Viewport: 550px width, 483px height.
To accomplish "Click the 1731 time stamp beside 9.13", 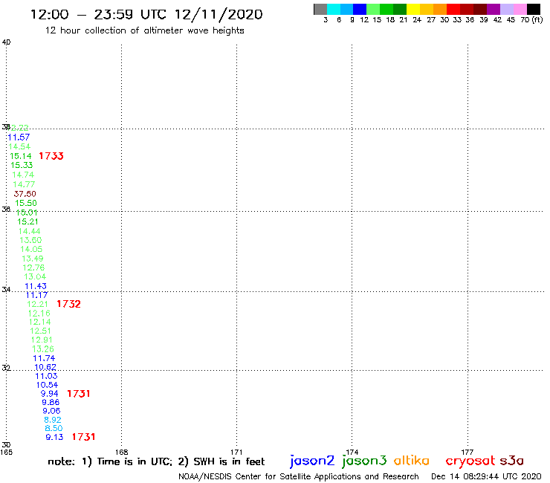I will (84, 437).
